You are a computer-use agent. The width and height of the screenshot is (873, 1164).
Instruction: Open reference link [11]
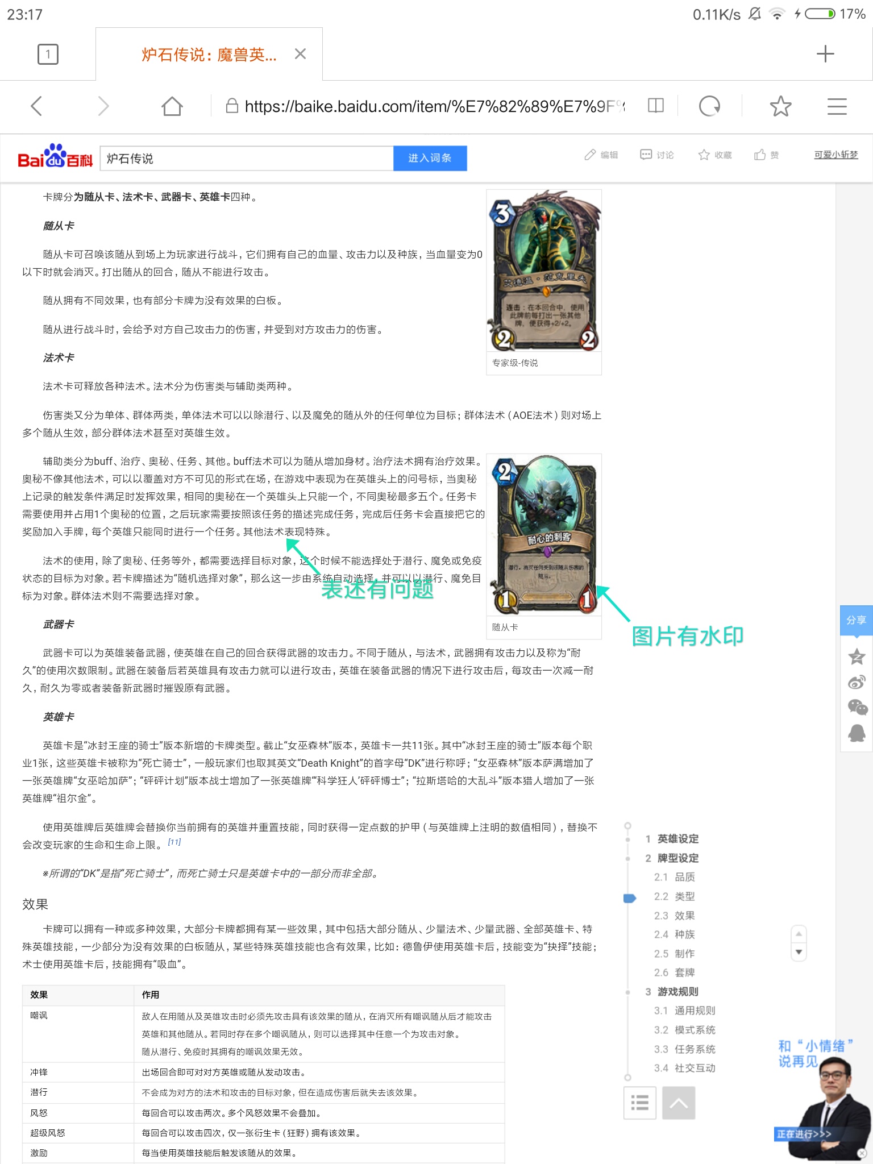(x=174, y=842)
